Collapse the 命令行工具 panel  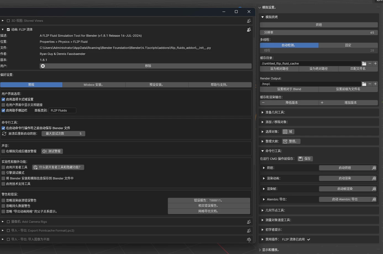[x=263, y=151]
